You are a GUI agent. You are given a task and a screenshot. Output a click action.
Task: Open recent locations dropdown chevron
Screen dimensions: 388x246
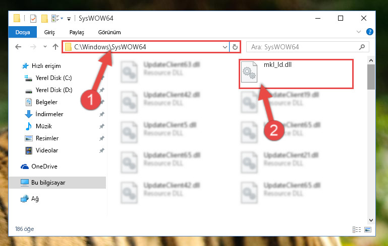[45, 47]
